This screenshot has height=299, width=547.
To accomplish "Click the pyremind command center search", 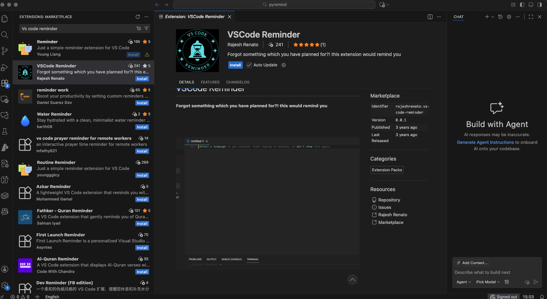I will 274,5.
